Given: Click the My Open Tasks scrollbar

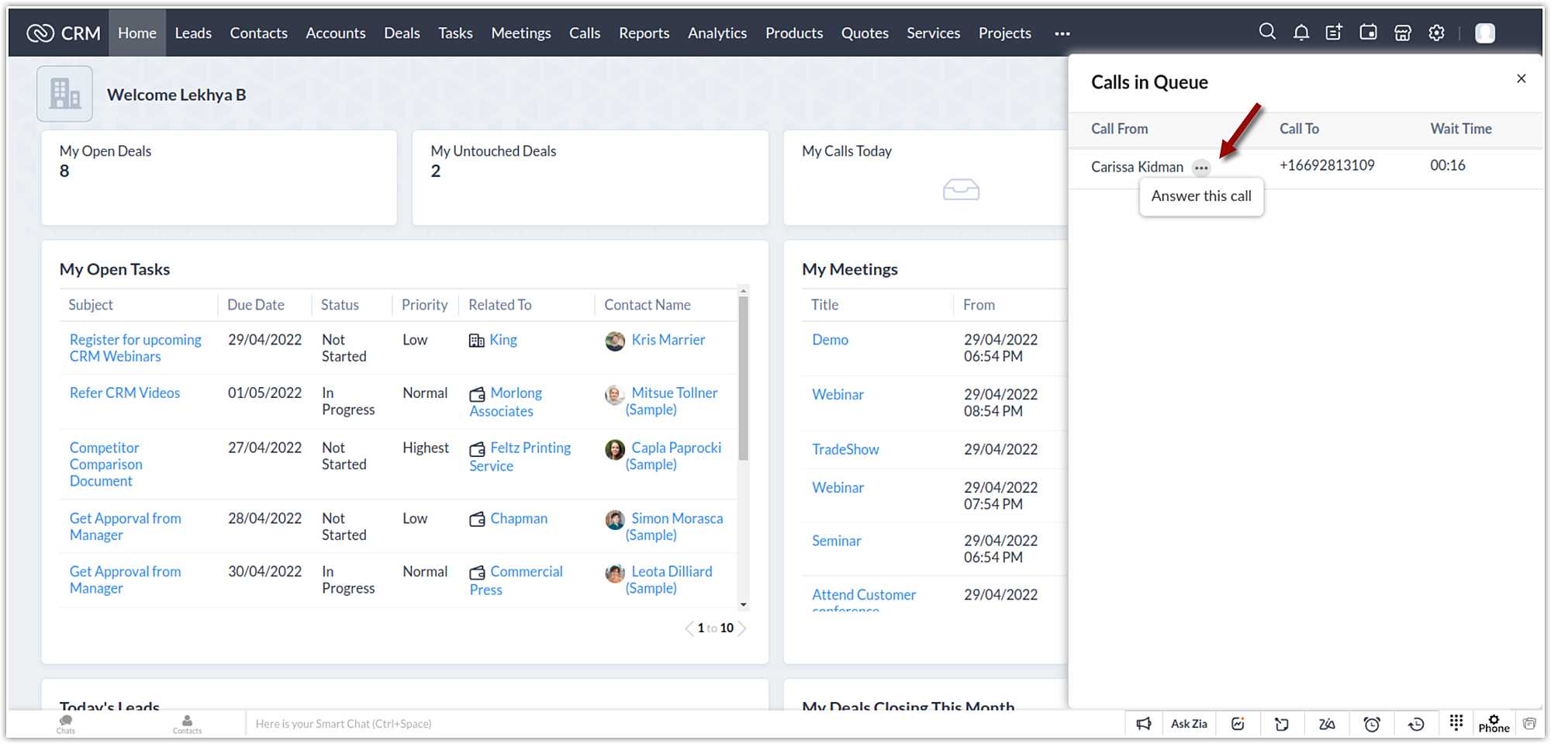Looking at the screenshot, I should pyautogui.click(x=743, y=379).
